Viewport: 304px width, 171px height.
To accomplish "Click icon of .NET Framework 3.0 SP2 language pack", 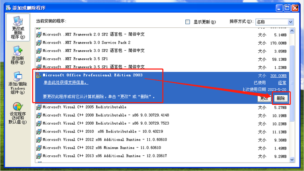I will [38, 51].
